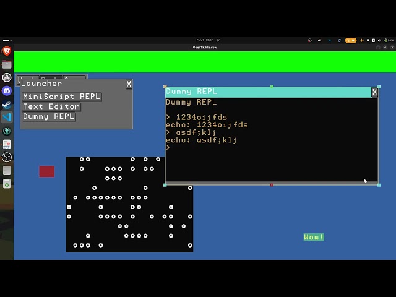Open OBS Studio from the dock
This screenshot has width=396, height=297.
click(x=7, y=157)
